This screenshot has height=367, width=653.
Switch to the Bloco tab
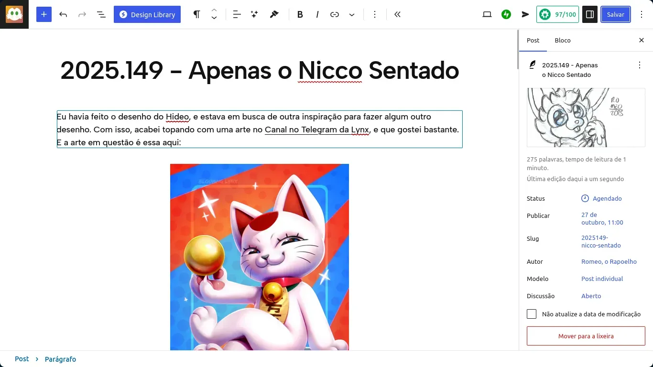coord(563,40)
